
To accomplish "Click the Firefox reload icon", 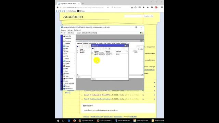I will click(108, 8).
